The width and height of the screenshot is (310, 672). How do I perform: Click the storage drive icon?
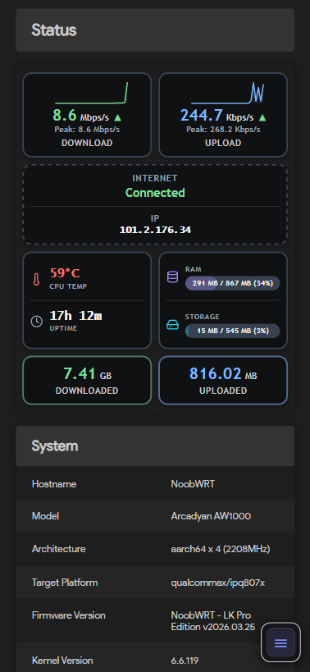tap(172, 325)
